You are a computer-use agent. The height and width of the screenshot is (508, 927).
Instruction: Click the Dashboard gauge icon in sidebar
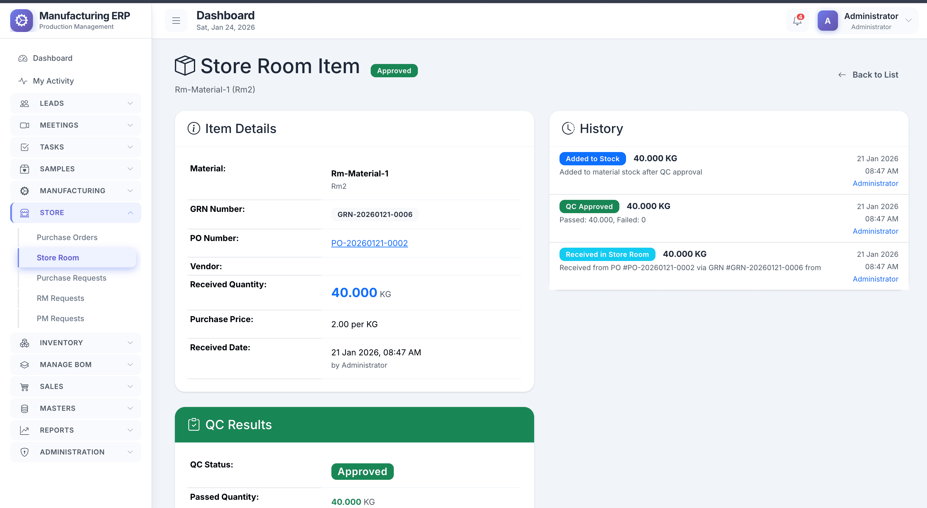(23, 58)
